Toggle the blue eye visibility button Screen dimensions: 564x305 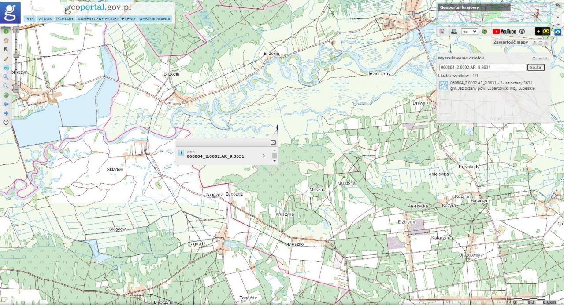click(x=558, y=32)
